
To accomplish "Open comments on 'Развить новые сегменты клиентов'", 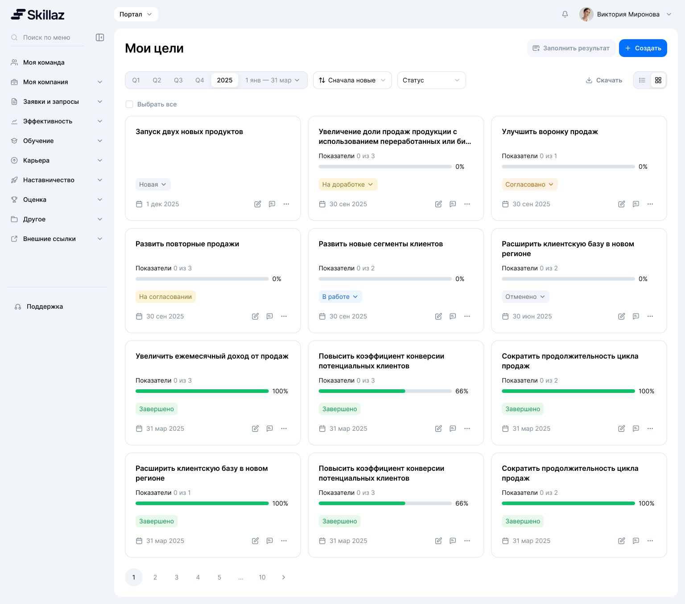I will [x=453, y=316].
